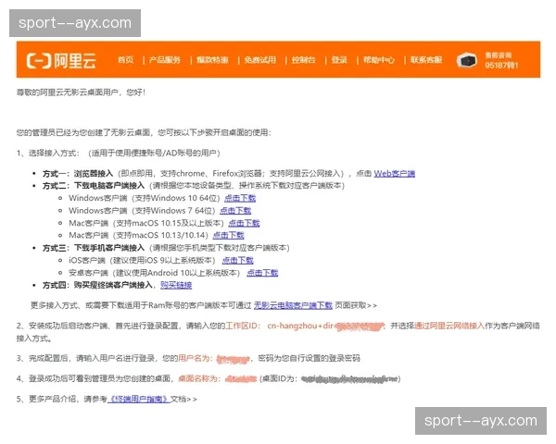Open the 联系客服 menu item
556x444 pixels.
coord(426,60)
